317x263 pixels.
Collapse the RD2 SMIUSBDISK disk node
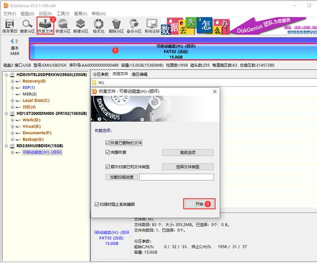pyautogui.click(x=6, y=146)
